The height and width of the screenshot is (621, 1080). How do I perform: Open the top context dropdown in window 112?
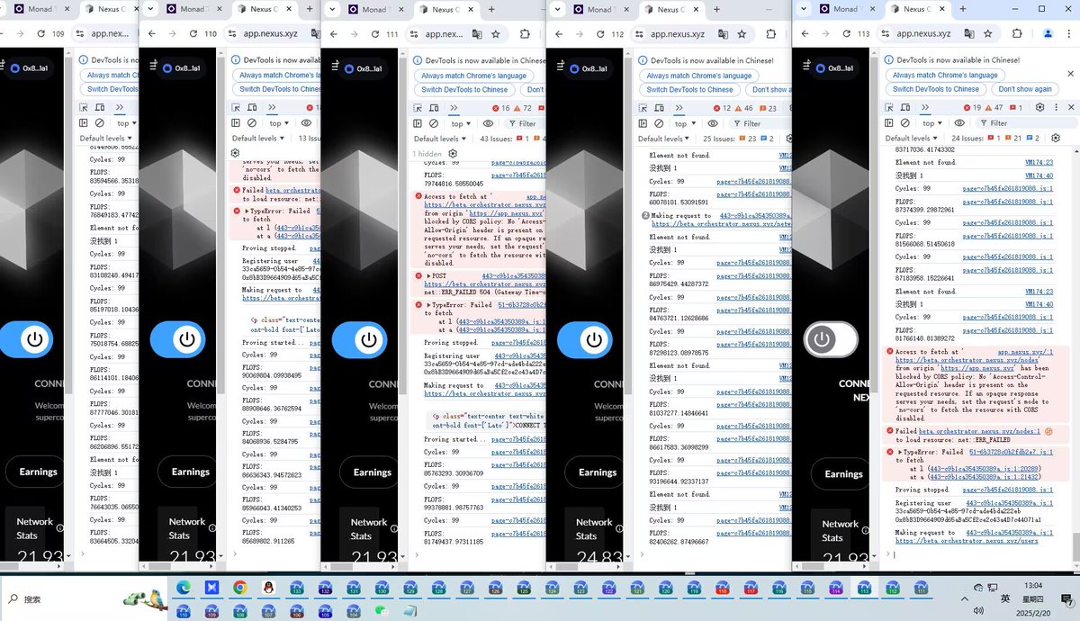pyautogui.click(x=686, y=123)
